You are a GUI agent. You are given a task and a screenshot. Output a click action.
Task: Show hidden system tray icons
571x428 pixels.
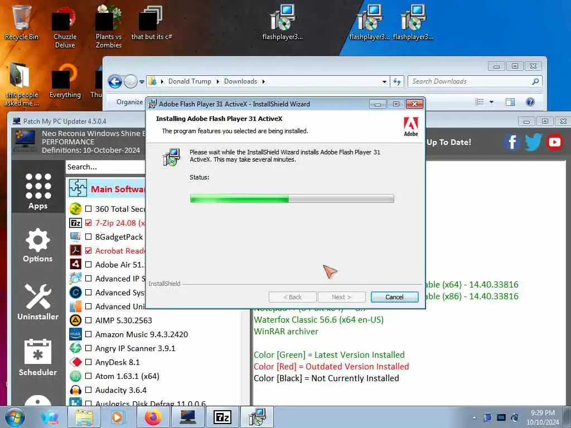pos(474,418)
